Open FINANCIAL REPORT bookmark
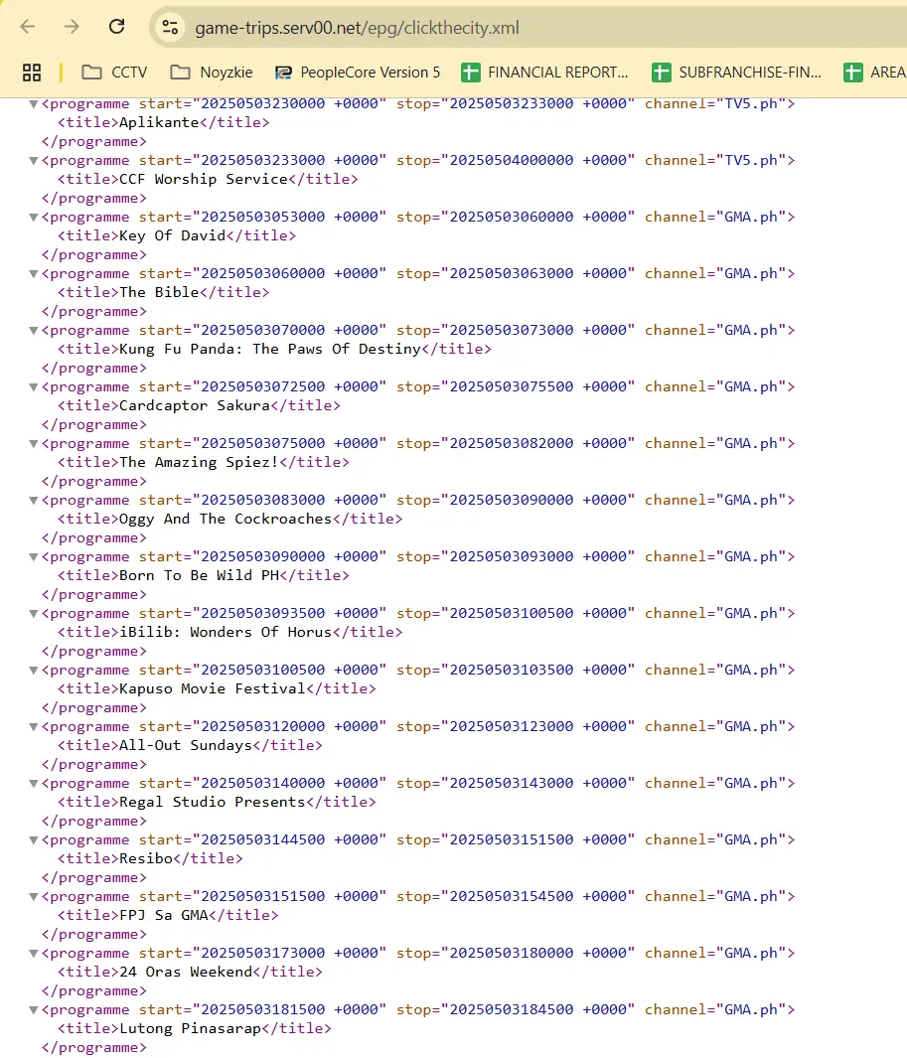The image size is (907, 1058). [x=544, y=73]
